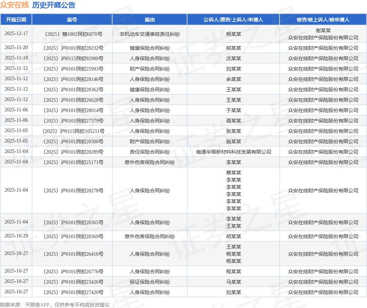Click case number 沪0101民初26416号
This screenshot has width=367, height=308.
(x=74, y=254)
